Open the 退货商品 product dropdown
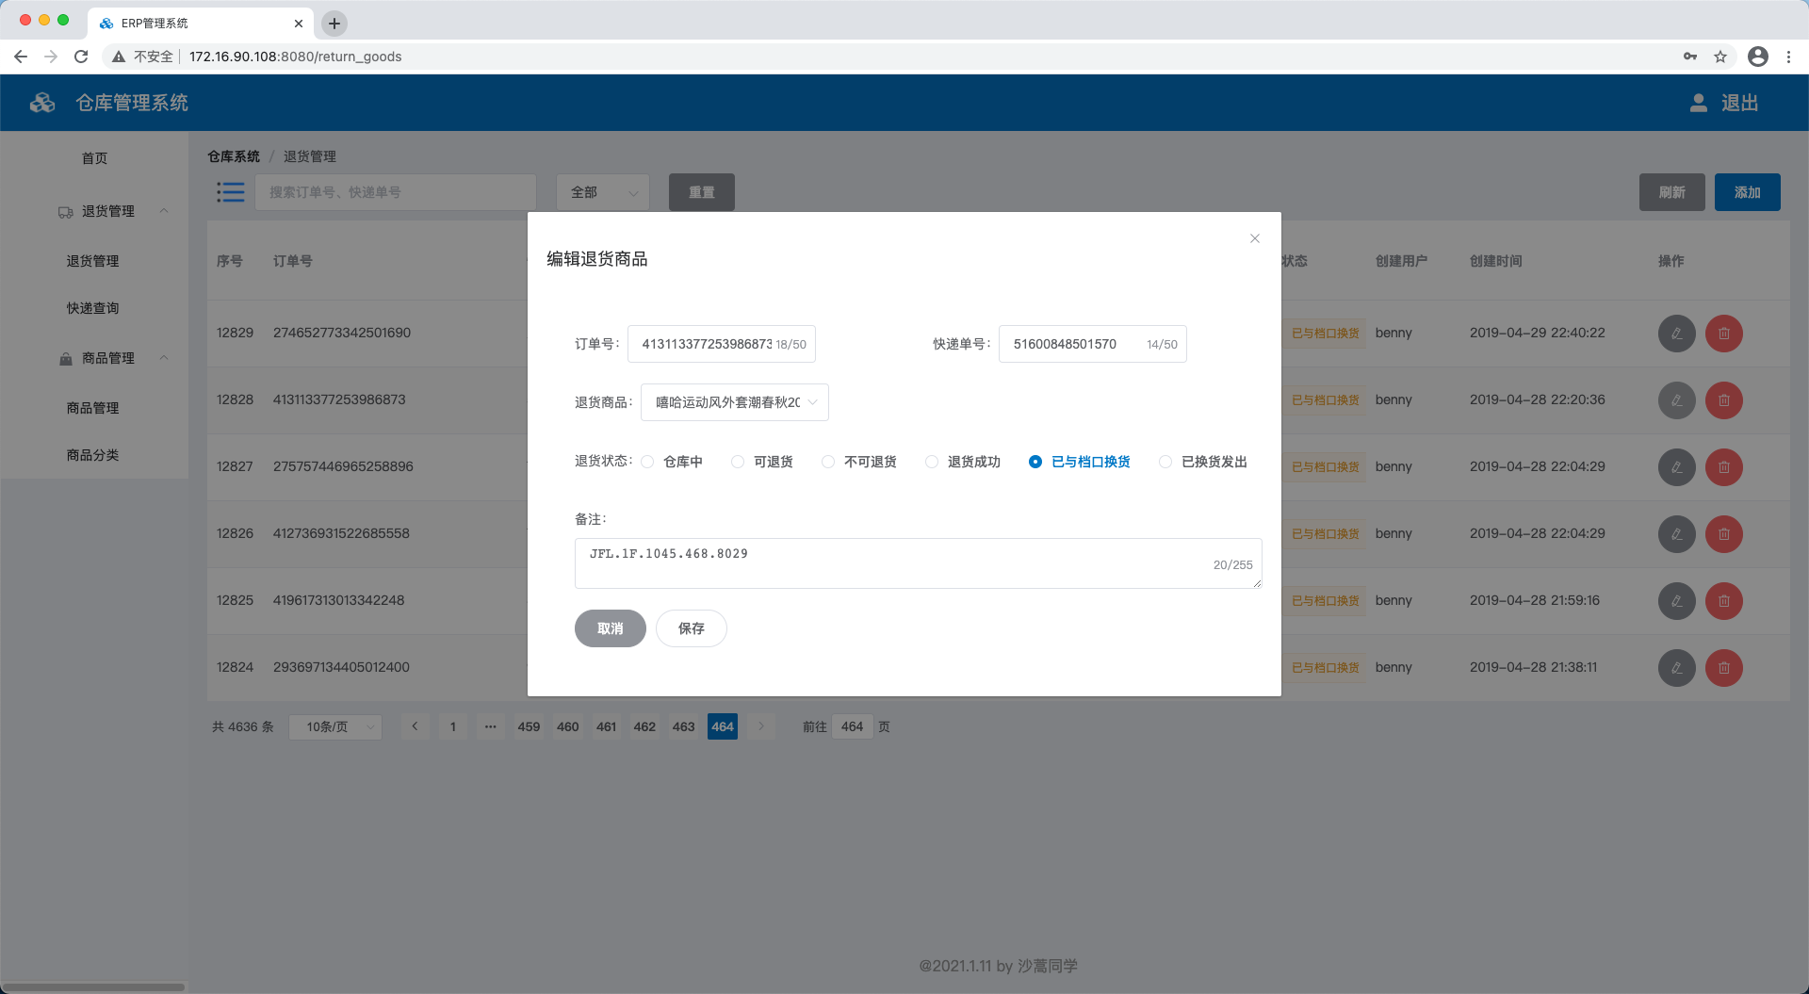 tap(735, 402)
